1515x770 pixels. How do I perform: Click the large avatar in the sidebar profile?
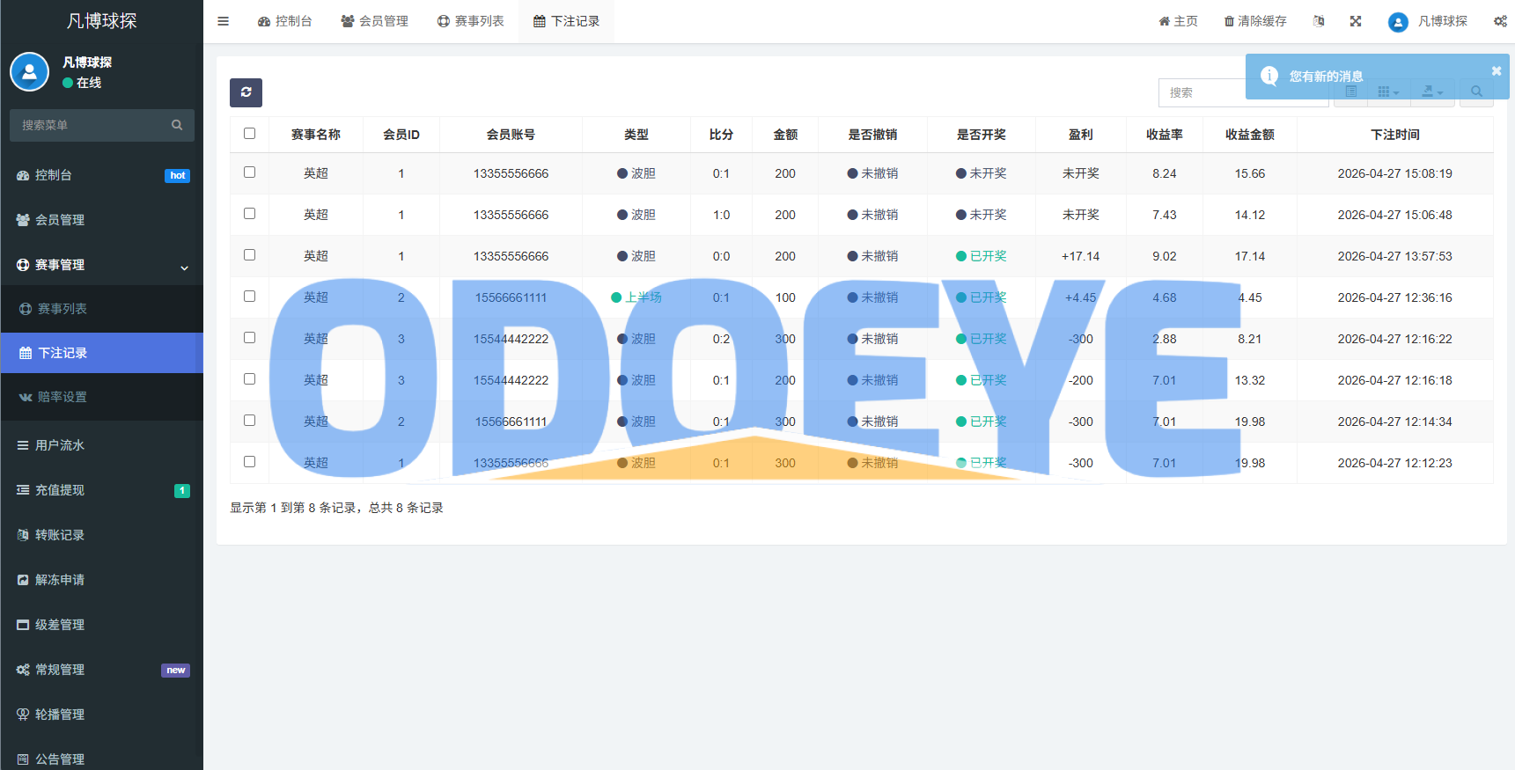point(29,71)
